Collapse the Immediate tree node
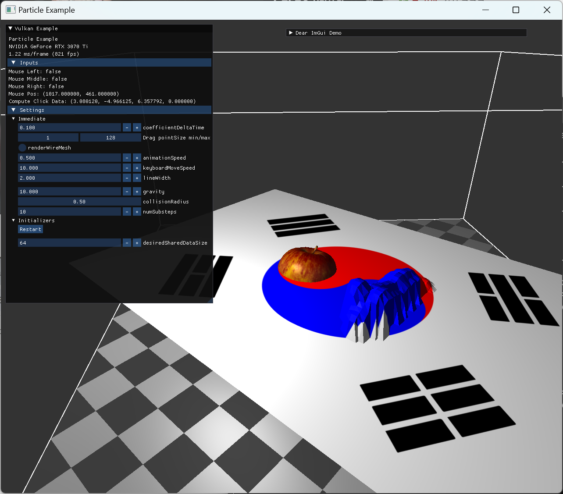Image resolution: width=563 pixels, height=494 pixels. pyautogui.click(x=14, y=119)
